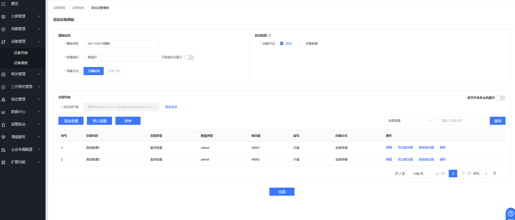Open the 高级选项 link
Image resolution: width=515 pixels, height=220 pixels.
171,107
